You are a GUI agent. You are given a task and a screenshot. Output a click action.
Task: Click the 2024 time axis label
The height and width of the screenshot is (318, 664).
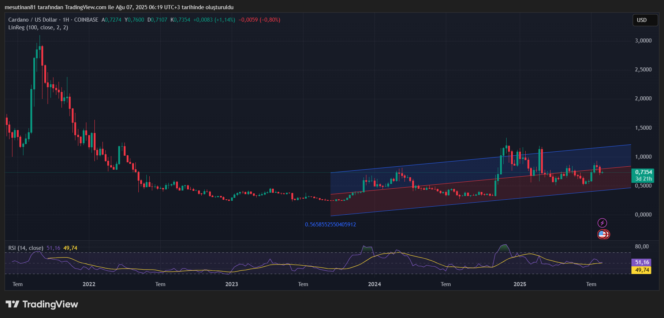374,284
